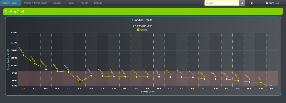Select the MD data point £534
This screenshot has width=286, height=103.
[x=261, y=83]
